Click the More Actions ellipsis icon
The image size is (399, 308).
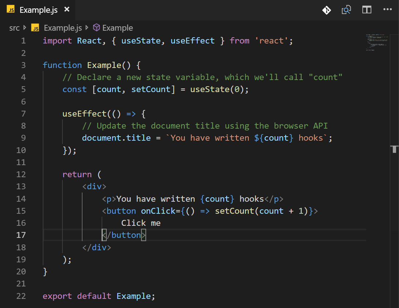click(x=387, y=9)
